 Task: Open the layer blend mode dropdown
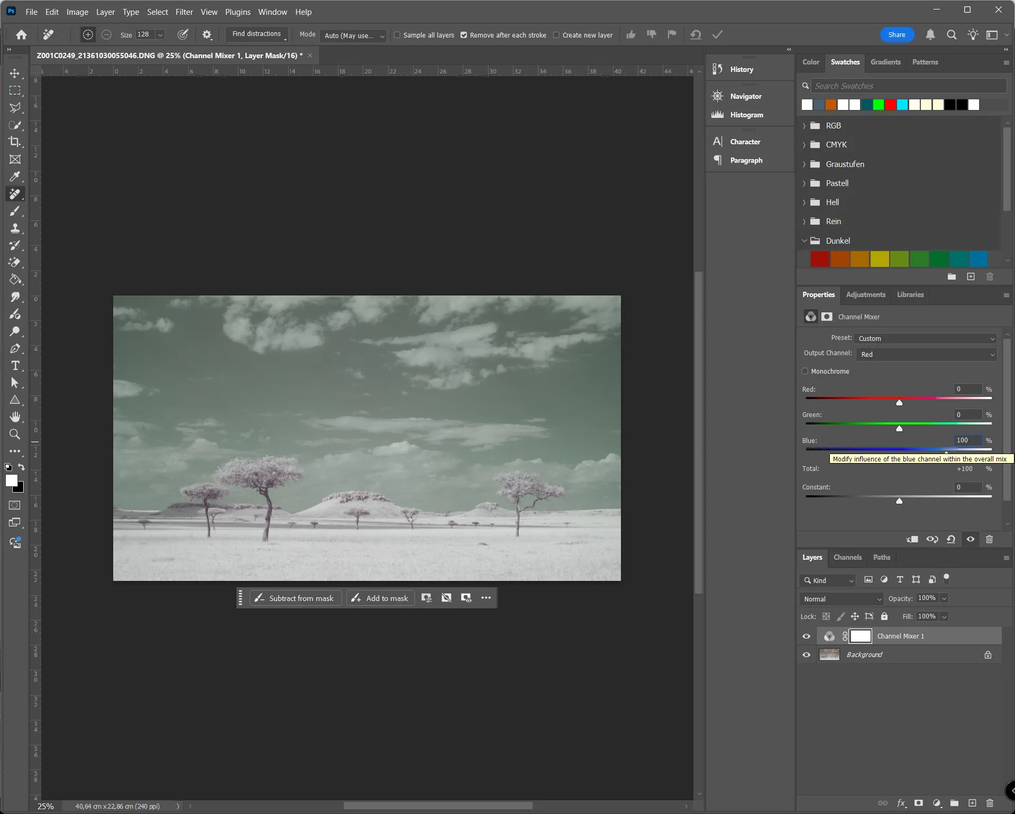point(842,599)
